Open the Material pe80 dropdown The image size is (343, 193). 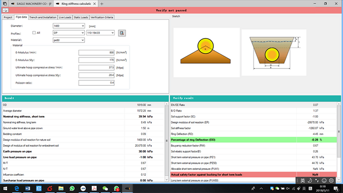tap(69, 40)
